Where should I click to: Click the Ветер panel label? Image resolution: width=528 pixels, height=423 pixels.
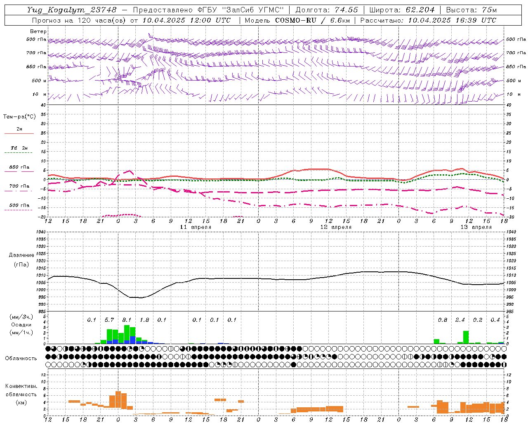click(38, 31)
